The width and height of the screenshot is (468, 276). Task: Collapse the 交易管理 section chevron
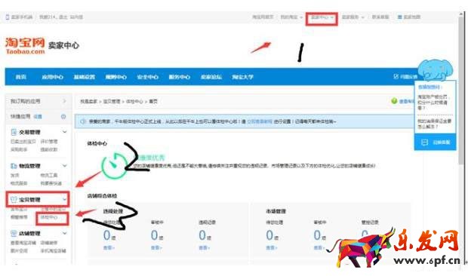tap(64, 131)
